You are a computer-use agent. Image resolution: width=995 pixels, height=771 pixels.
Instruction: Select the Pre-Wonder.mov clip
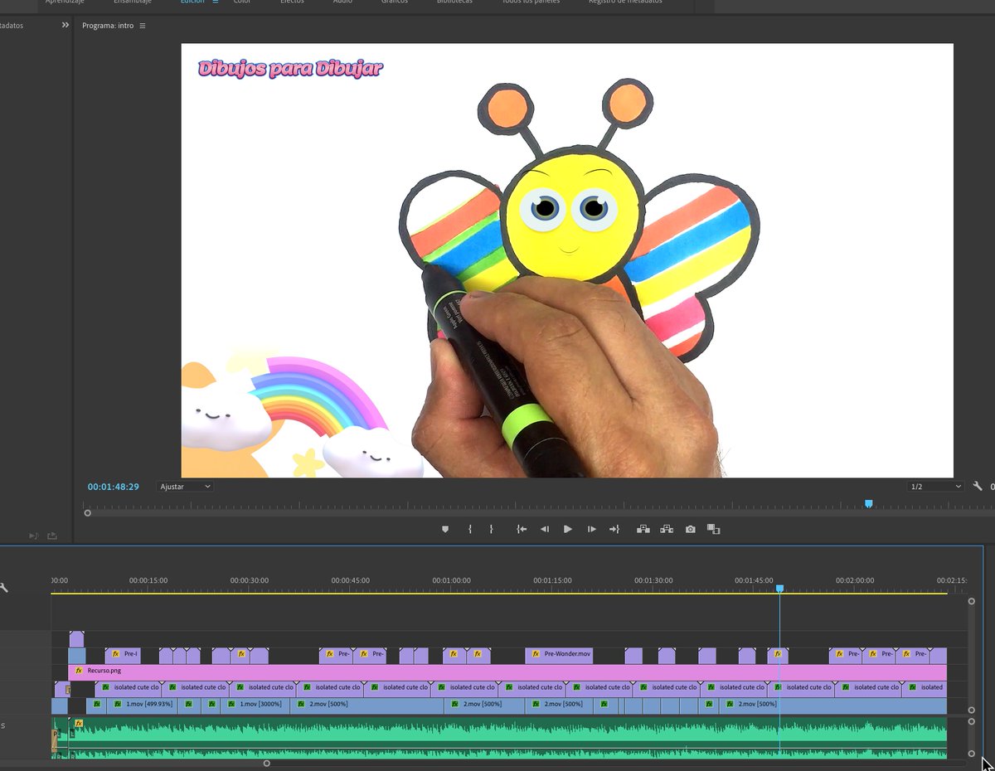[560, 654]
